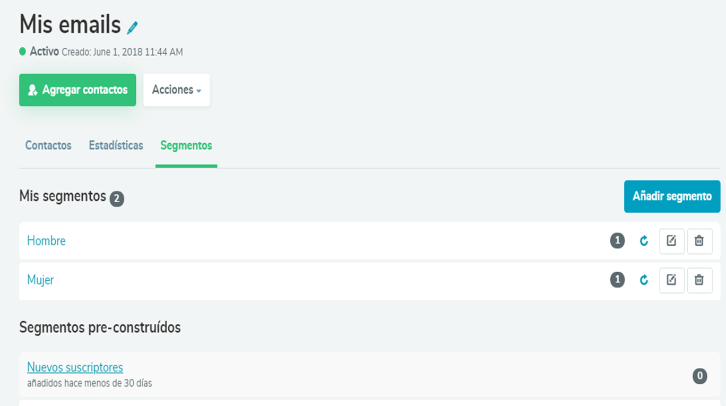
Task: Click the Mis segmentos count badge
Action: [x=117, y=199]
